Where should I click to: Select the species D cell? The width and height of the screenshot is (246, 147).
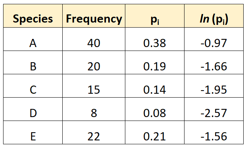(33, 109)
